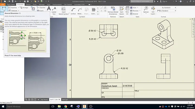Click the cascade windows icon
This screenshot has height=109, width=195.
tap(26, 100)
